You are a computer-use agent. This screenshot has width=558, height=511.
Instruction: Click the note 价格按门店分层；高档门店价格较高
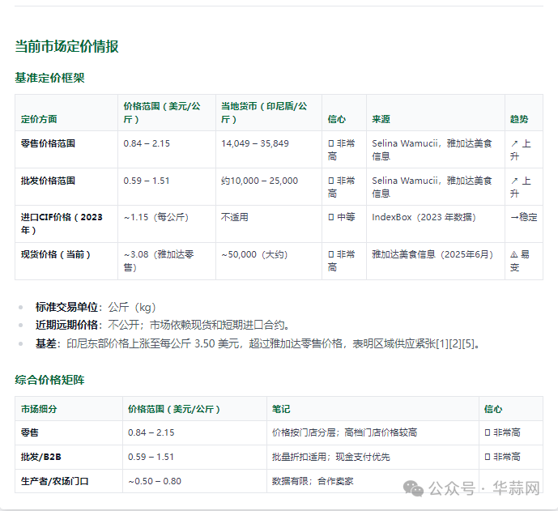pyautogui.click(x=344, y=432)
